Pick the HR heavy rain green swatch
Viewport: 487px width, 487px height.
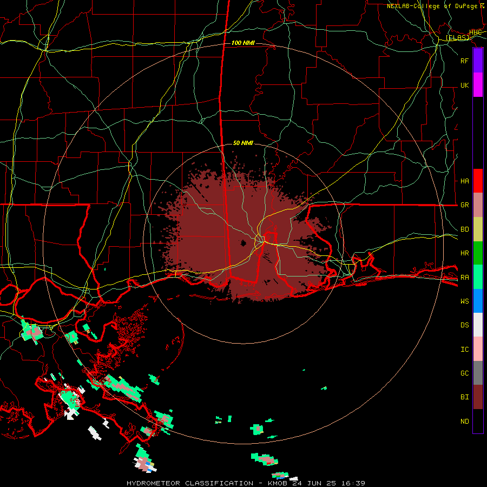(478, 253)
